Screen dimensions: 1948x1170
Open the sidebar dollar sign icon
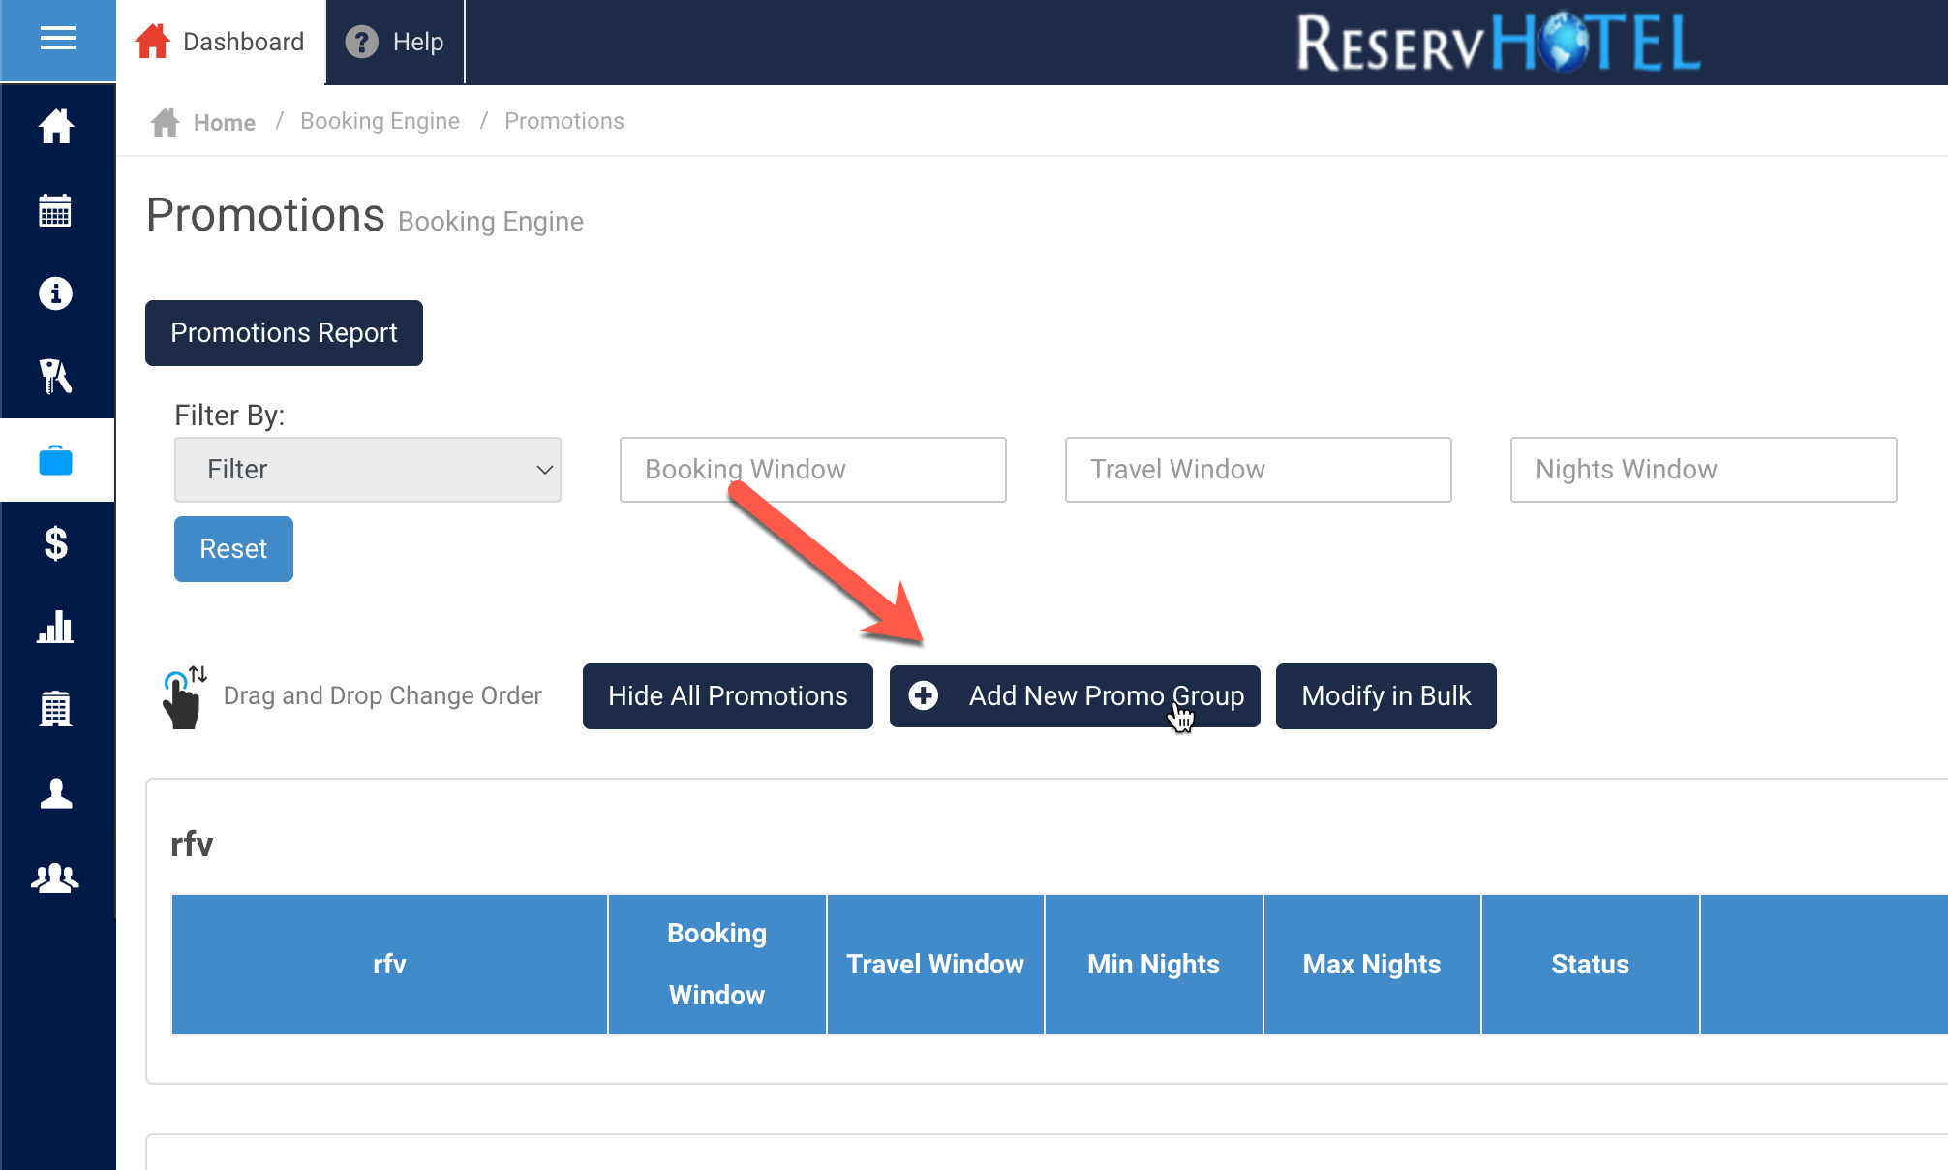pos(56,544)
